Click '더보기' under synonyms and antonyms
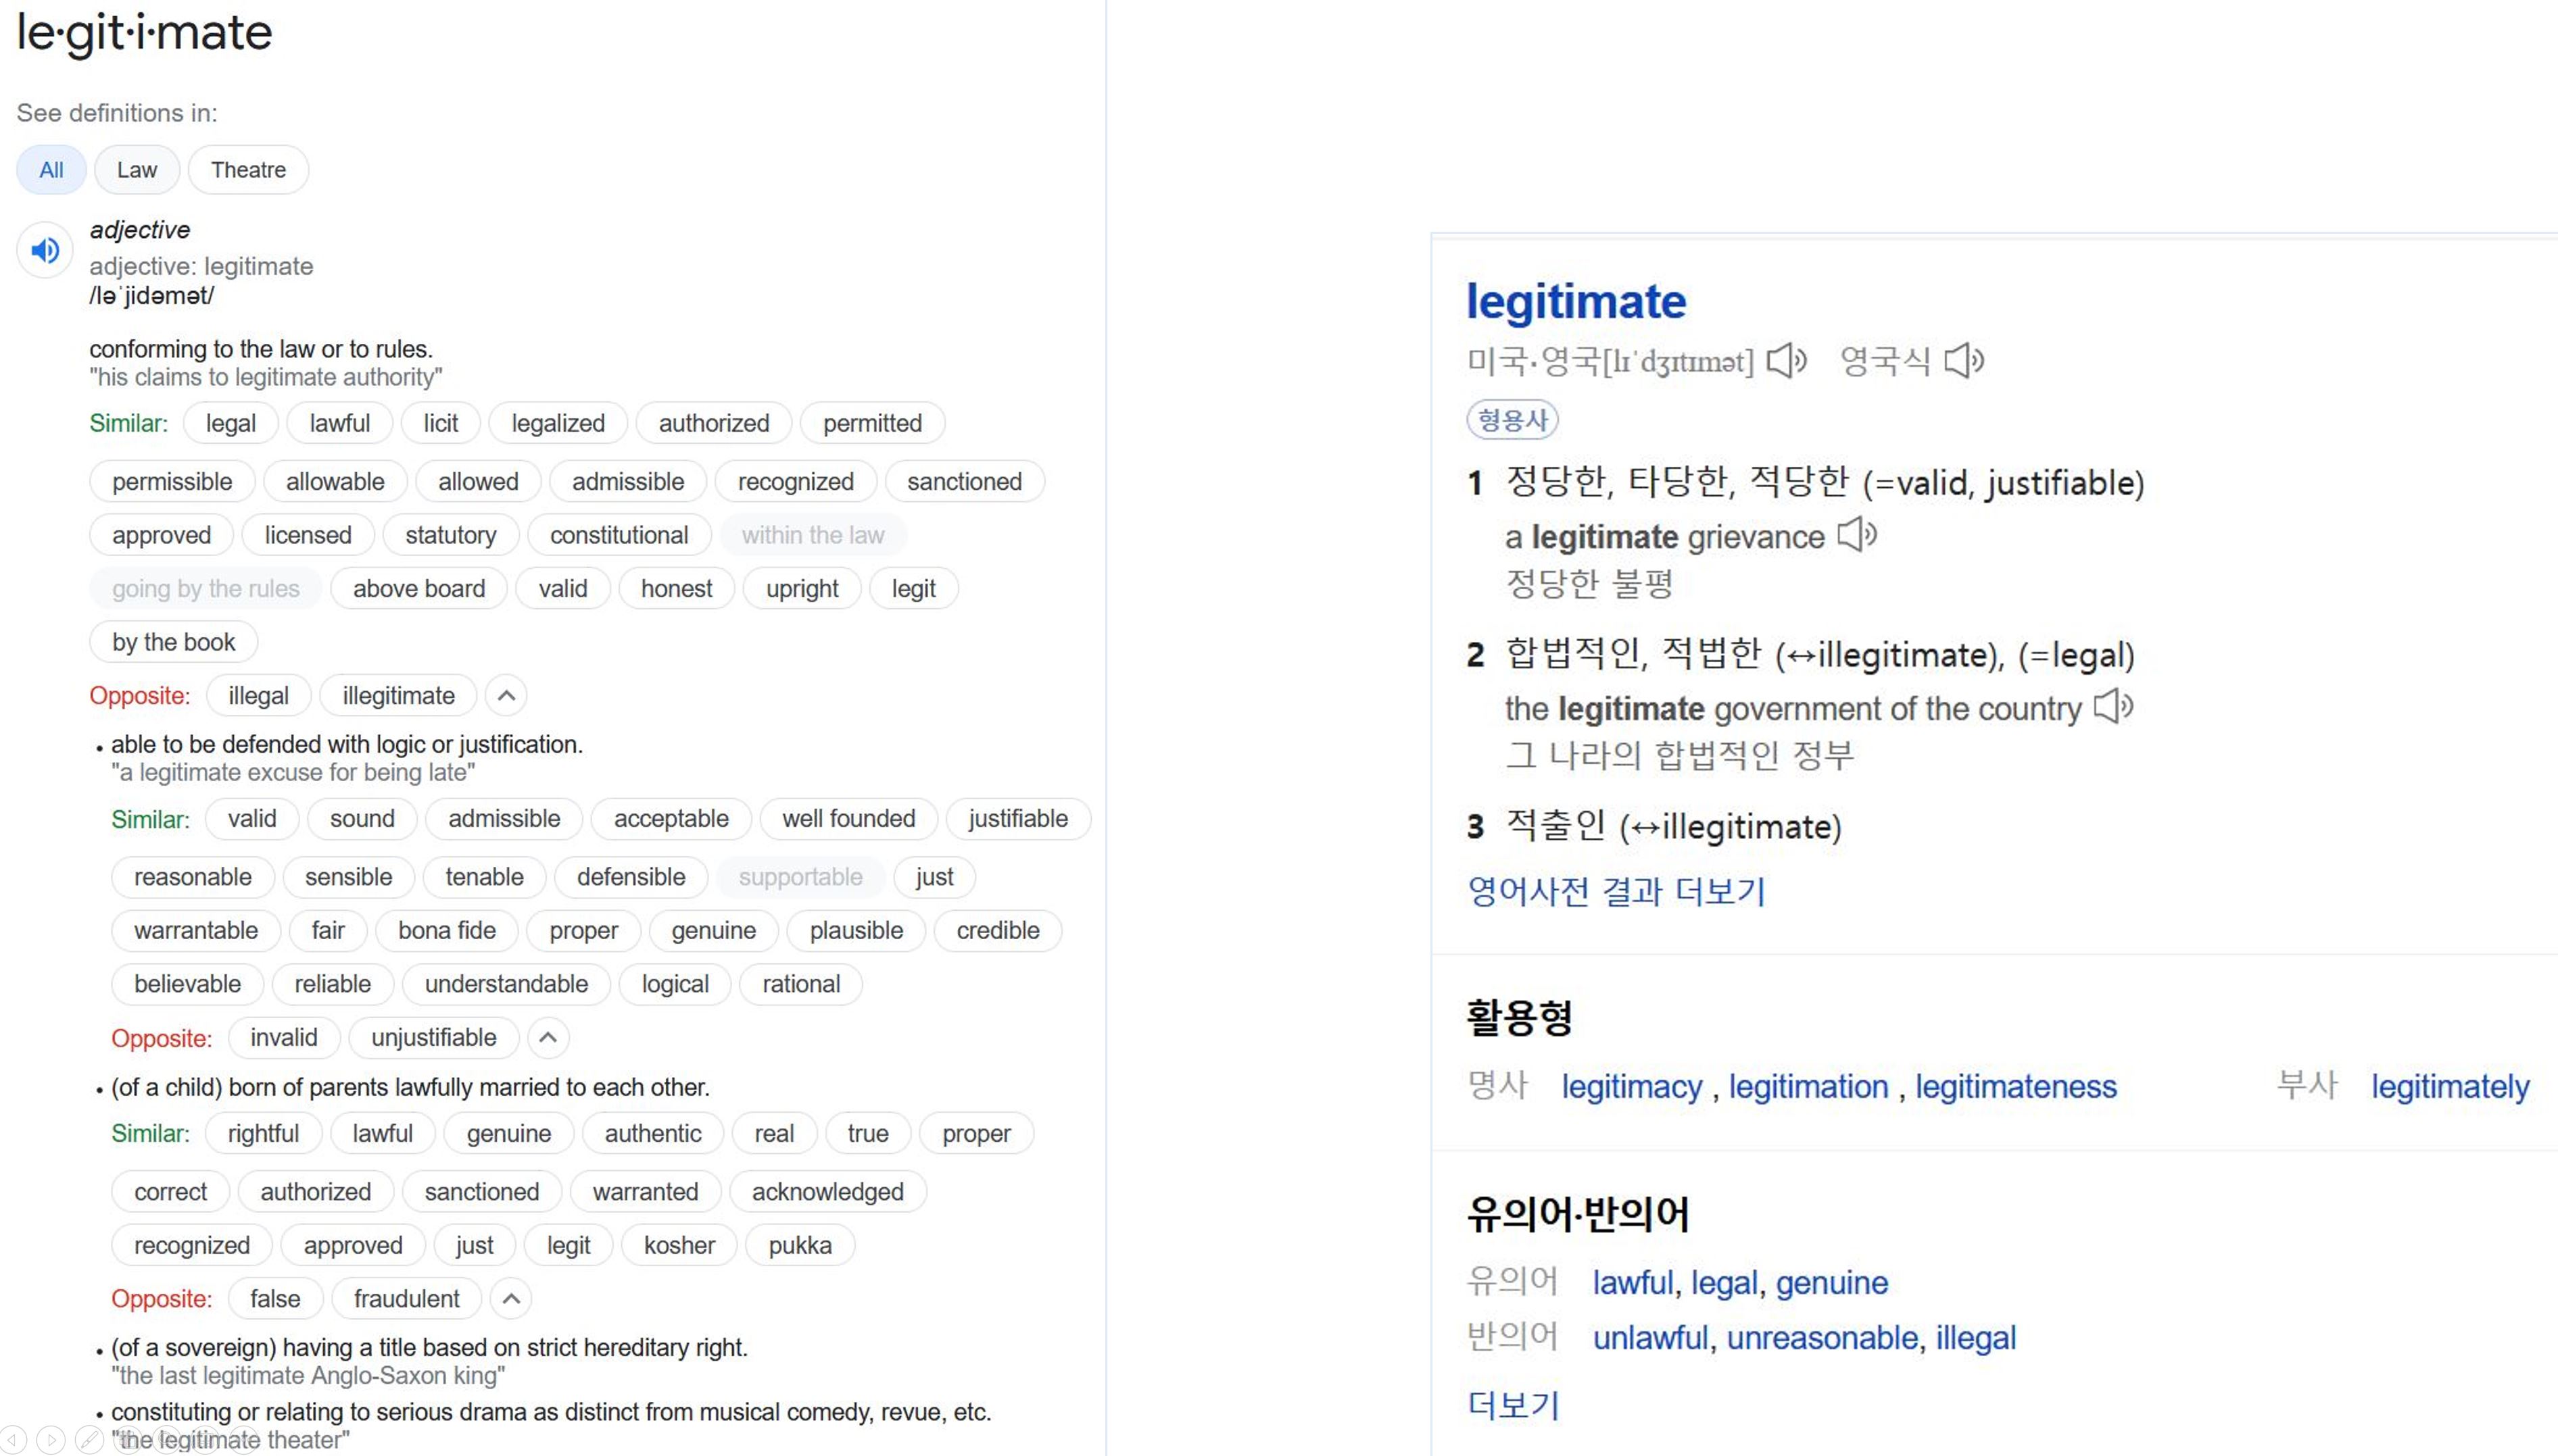Screen dimensions: 2558x1456 pyautogui.click(x=1513, y=1405)
